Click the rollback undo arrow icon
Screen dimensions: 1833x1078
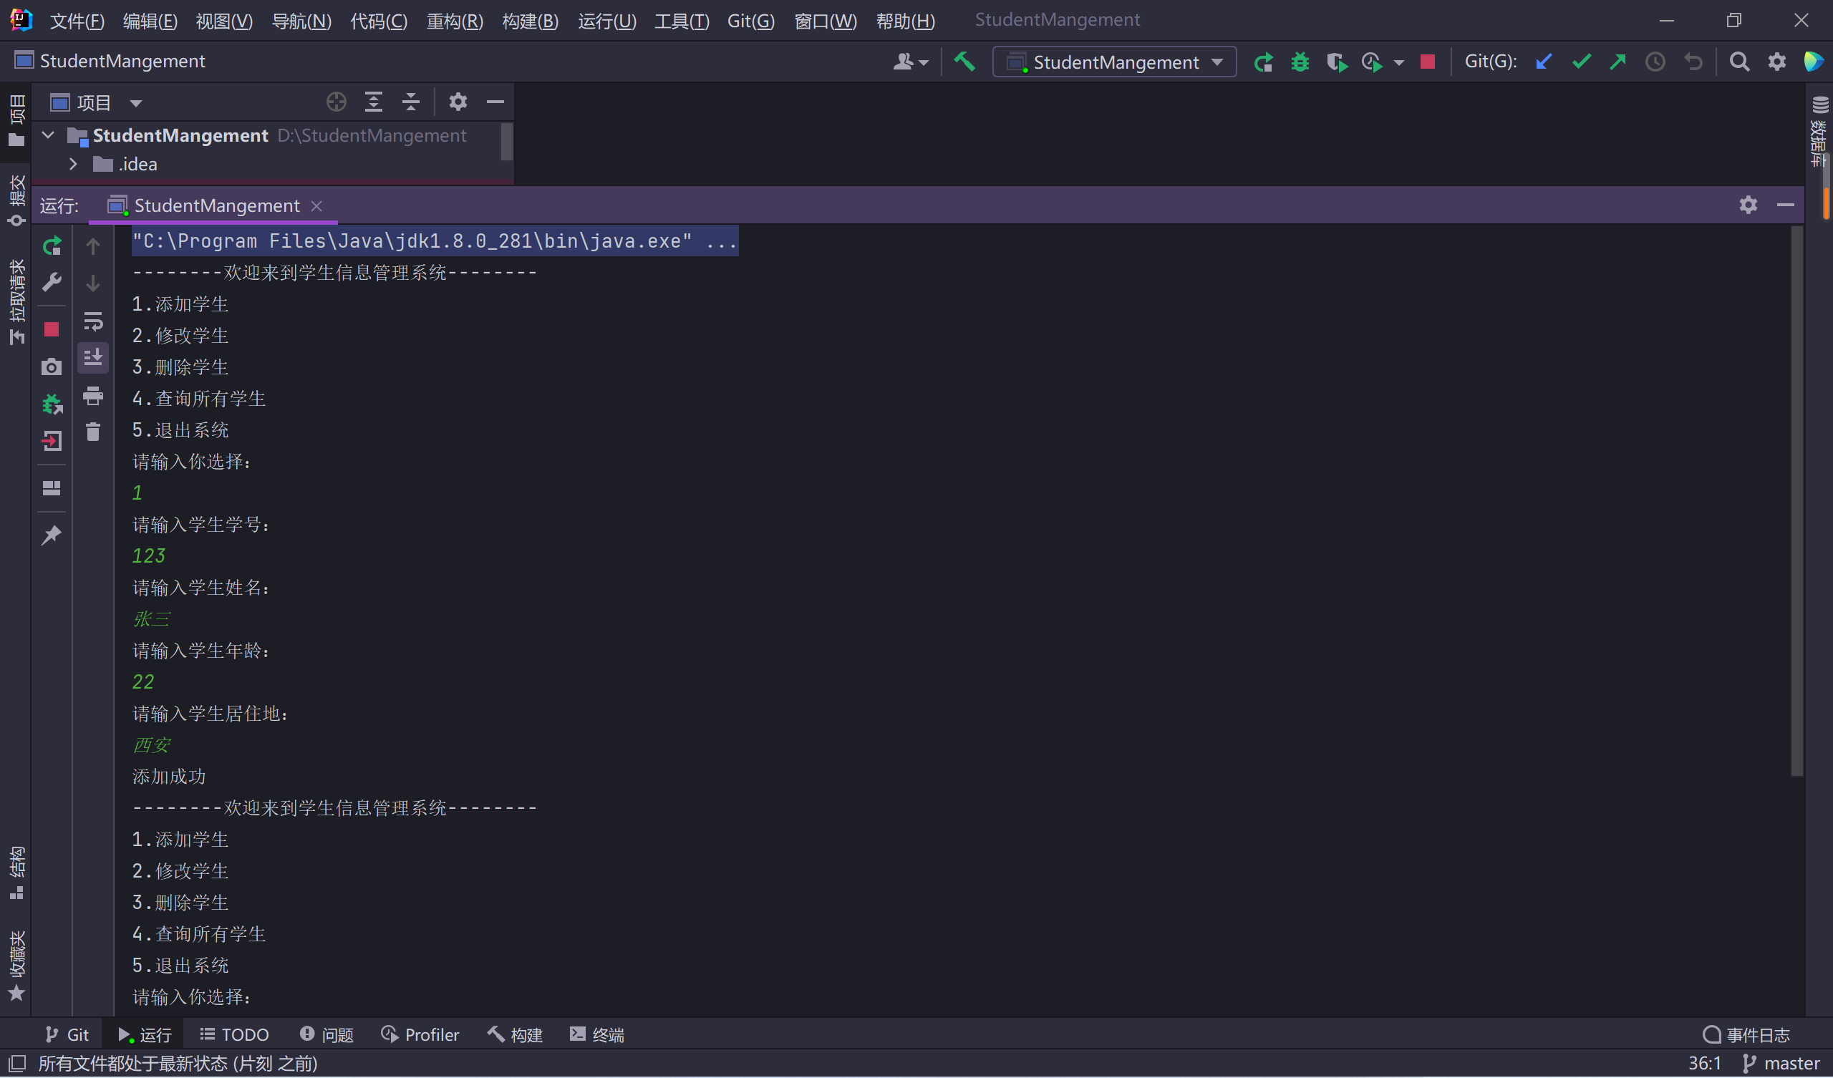coord(1693,62)
